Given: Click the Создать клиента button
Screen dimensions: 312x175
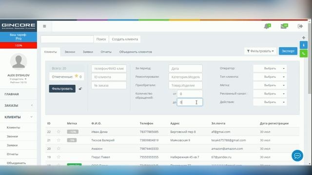Looking at the screenshot, I should (125, 39).
